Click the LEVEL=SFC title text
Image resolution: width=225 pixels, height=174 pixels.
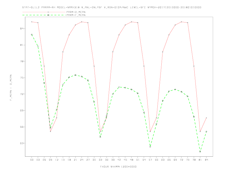pyautogui.click(x=138, y=7)
